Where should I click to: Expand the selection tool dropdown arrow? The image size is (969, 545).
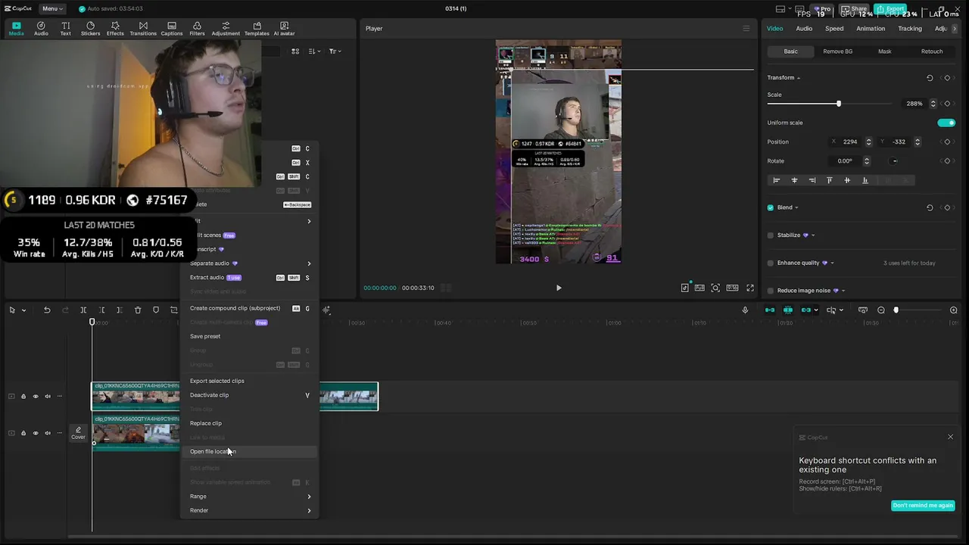[23, 310]
